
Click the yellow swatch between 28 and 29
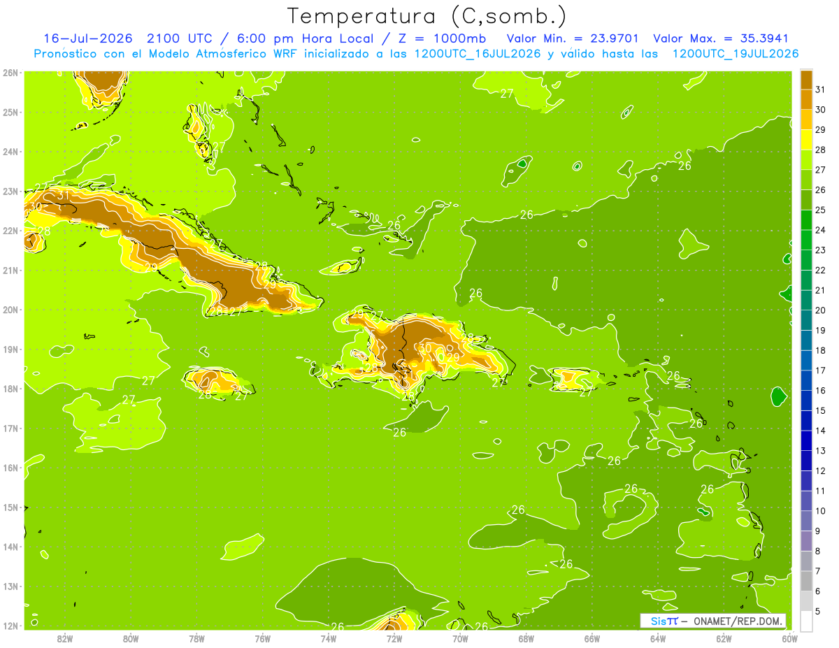pos(806,140)
